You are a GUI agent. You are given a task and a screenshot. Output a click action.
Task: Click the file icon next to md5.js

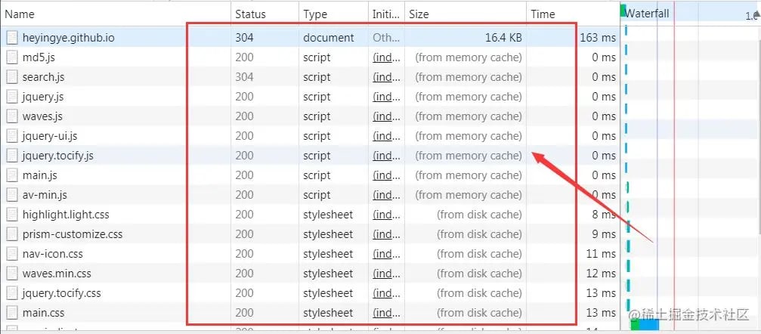tap(12, 57)
